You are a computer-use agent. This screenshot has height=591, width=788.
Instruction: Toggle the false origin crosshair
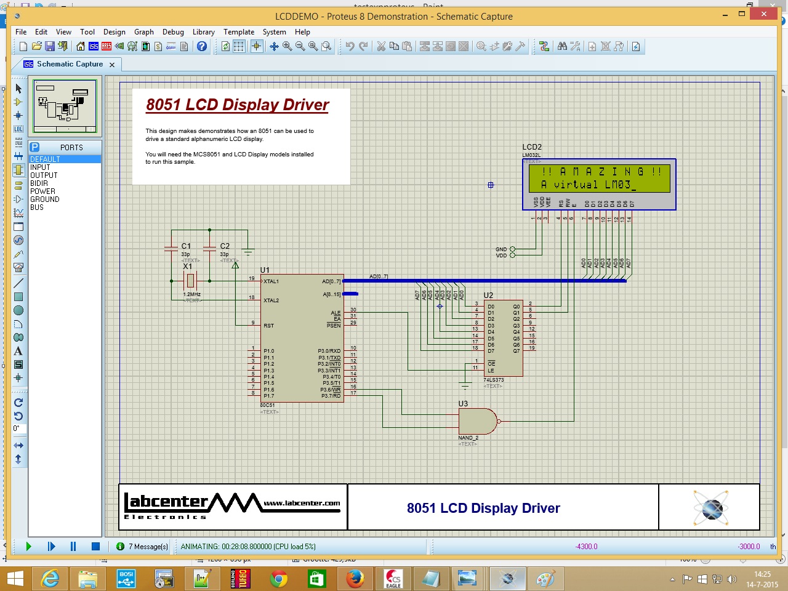point(257,46)
